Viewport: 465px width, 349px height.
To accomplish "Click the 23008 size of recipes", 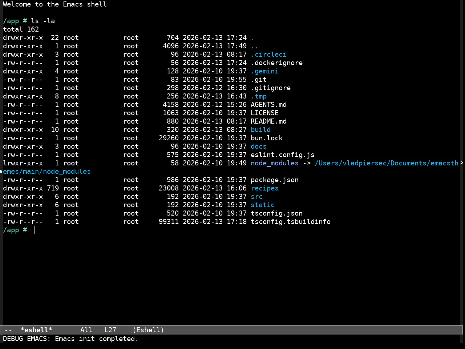I will pos(169,188).
